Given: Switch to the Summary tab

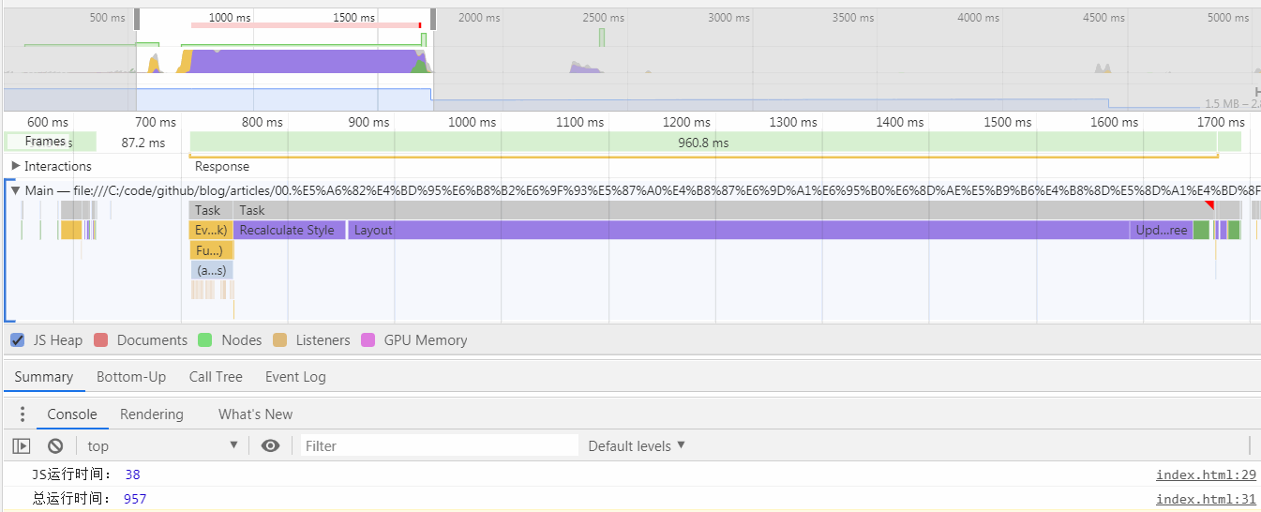Looking at the screenshot, I should click(43, 377).
